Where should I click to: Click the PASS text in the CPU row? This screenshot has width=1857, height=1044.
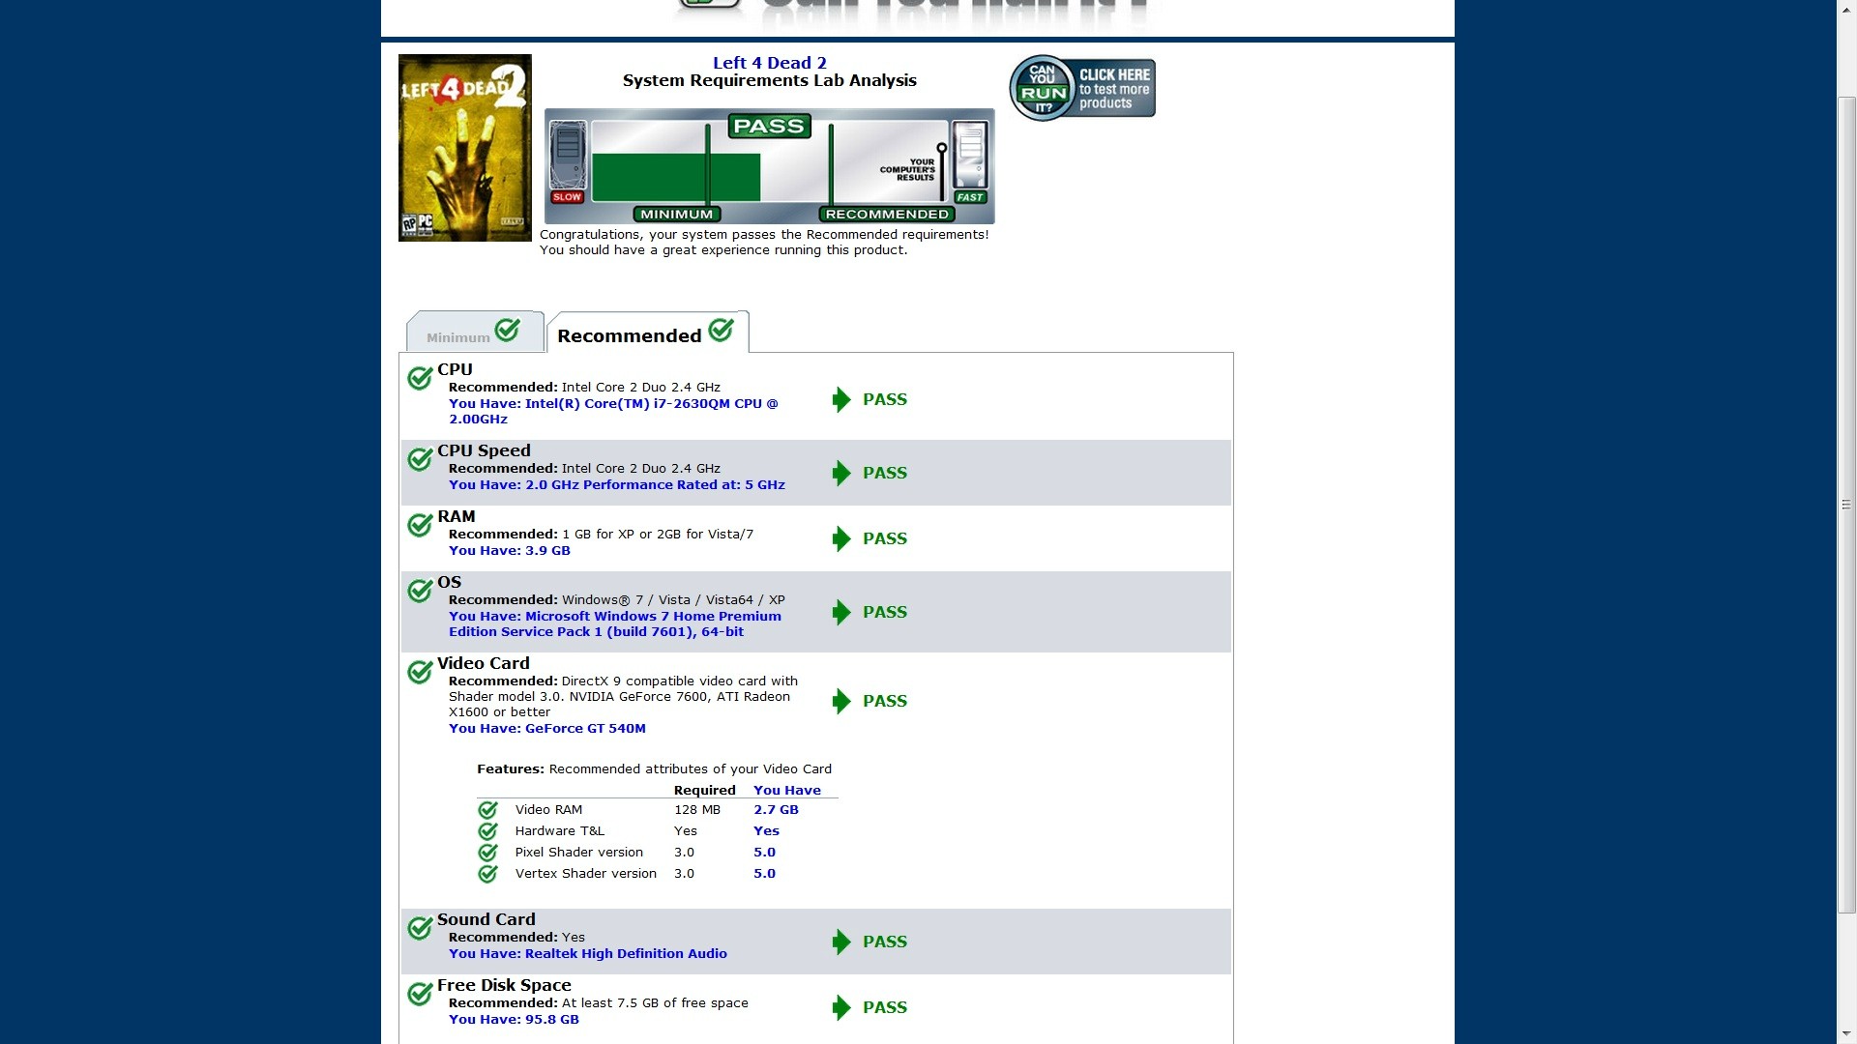point(885,399)
